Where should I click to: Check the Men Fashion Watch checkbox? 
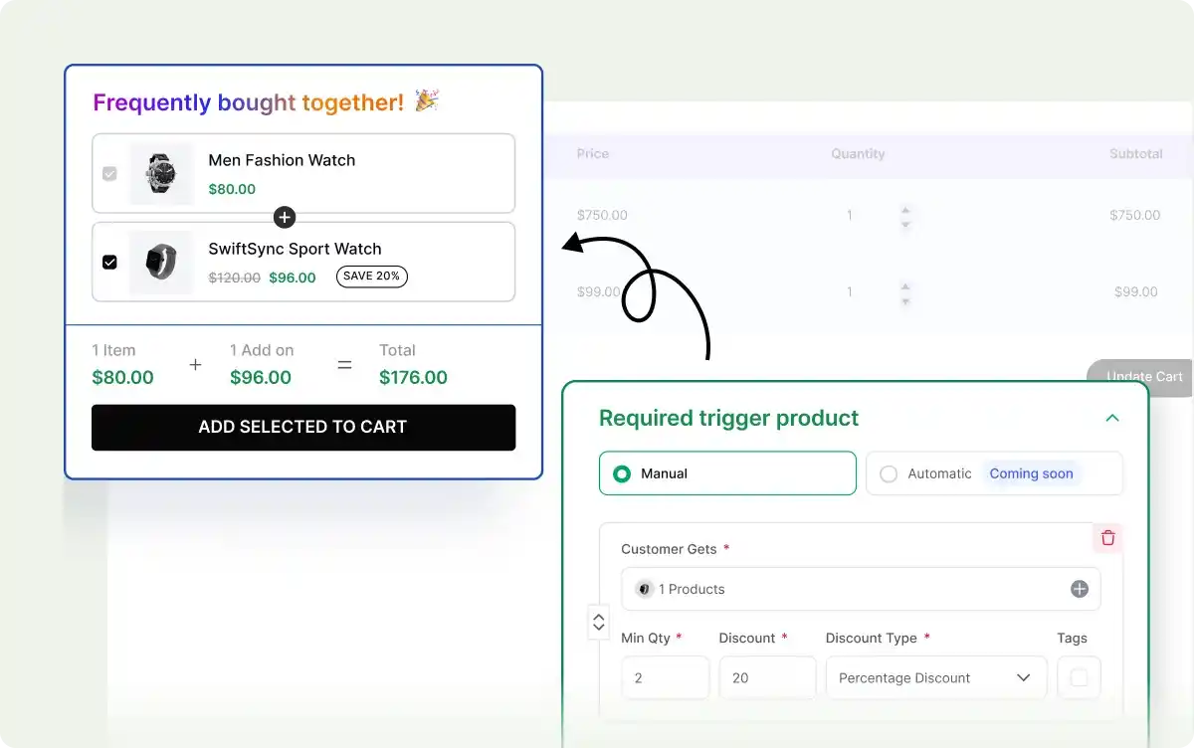click(x=109, y=173)
